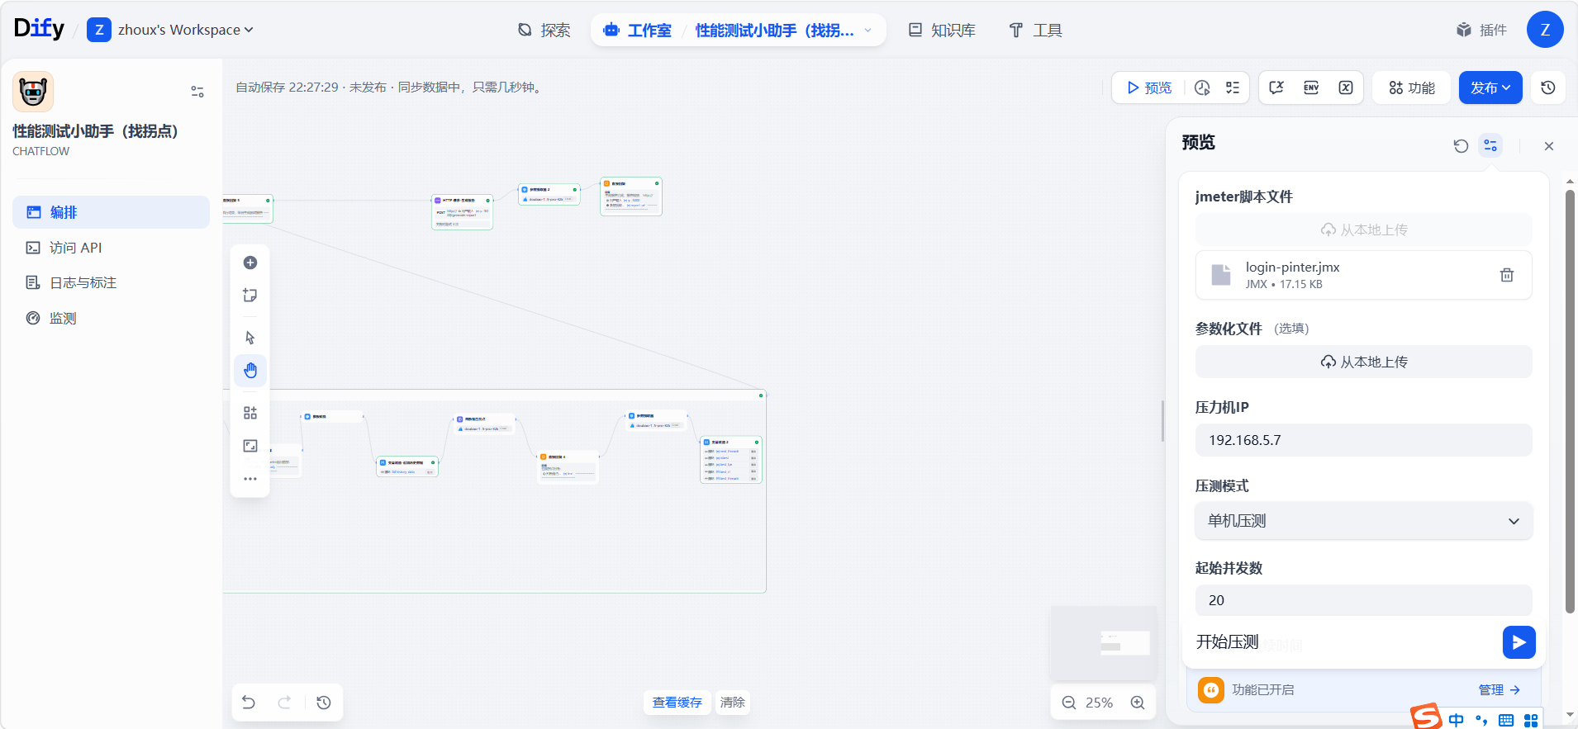Expand zhoux's Workspace switcher
This screenshot has width=1578, height=729.
coord(171,31)
